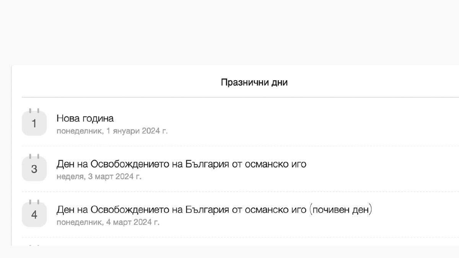Click date 'понеделник, 1 януари 2024 г.'

point(112,131)
